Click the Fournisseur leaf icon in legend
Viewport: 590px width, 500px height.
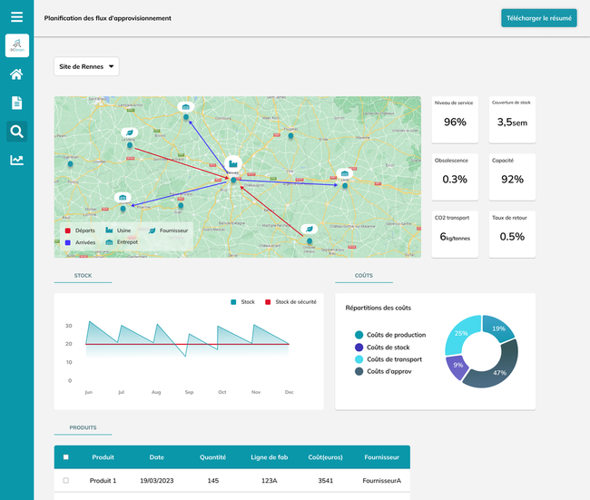click(x=152, y=230)
